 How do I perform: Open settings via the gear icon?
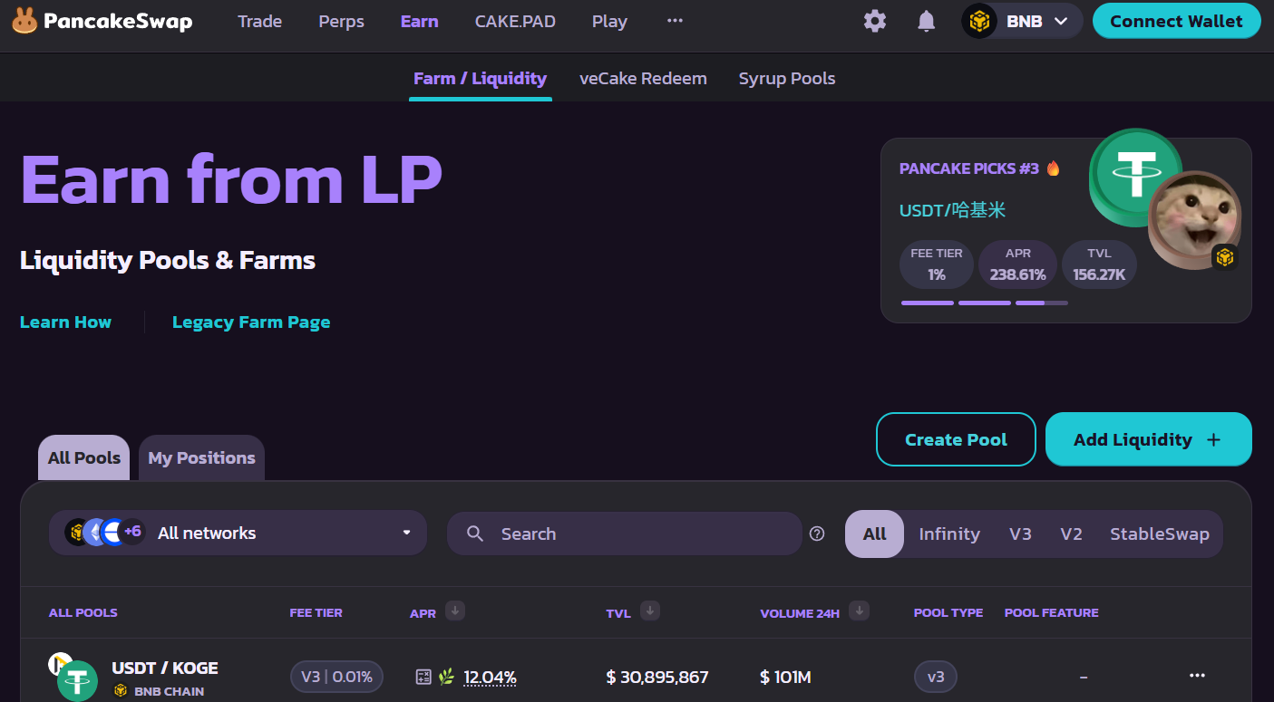(x=874, y=21)
